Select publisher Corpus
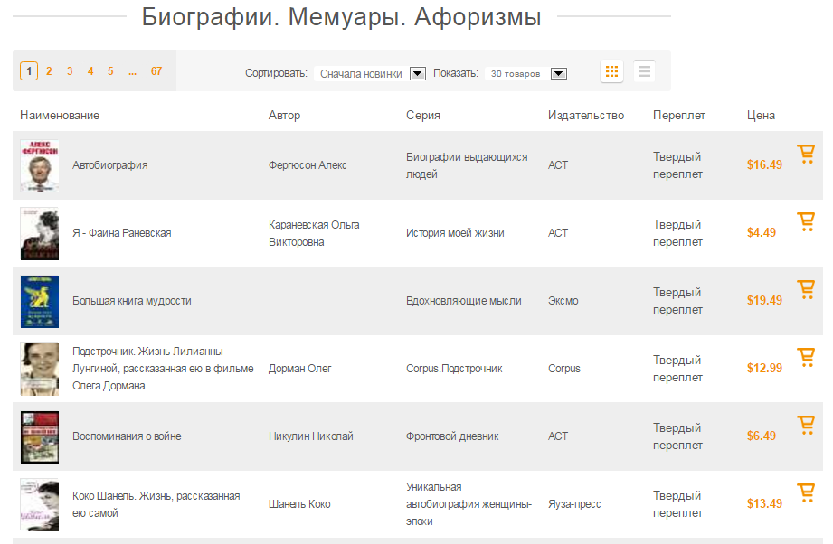Viewport: 833px width, 544px height. click(x=564, y=369)
